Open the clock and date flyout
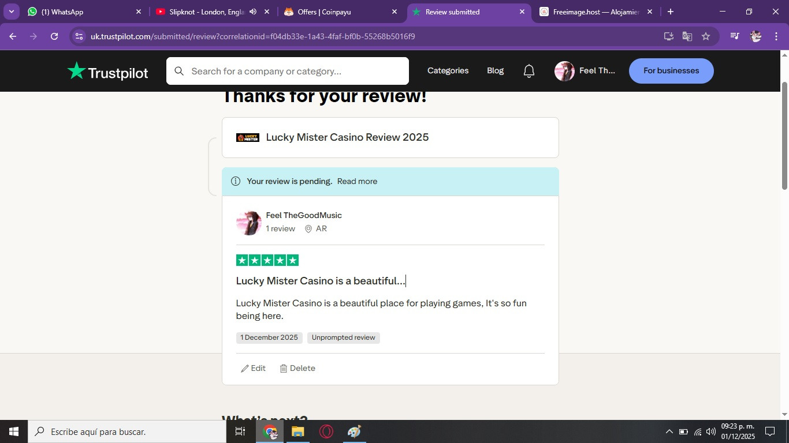This screenshot has height=443, width=789. (738, 431)
